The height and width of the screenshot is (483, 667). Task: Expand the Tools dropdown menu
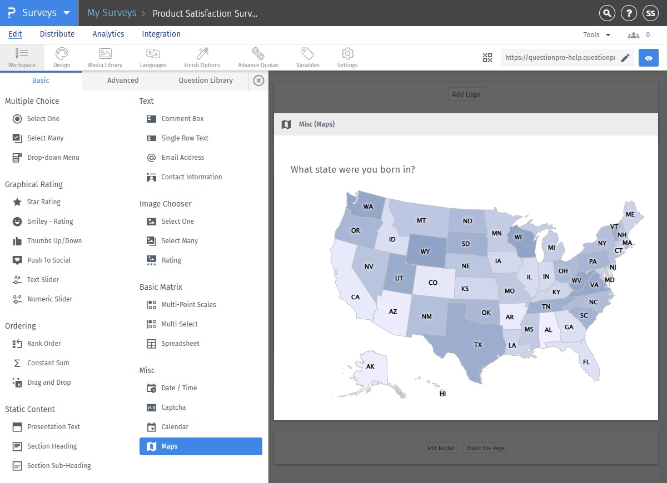(x=596, y=35)
